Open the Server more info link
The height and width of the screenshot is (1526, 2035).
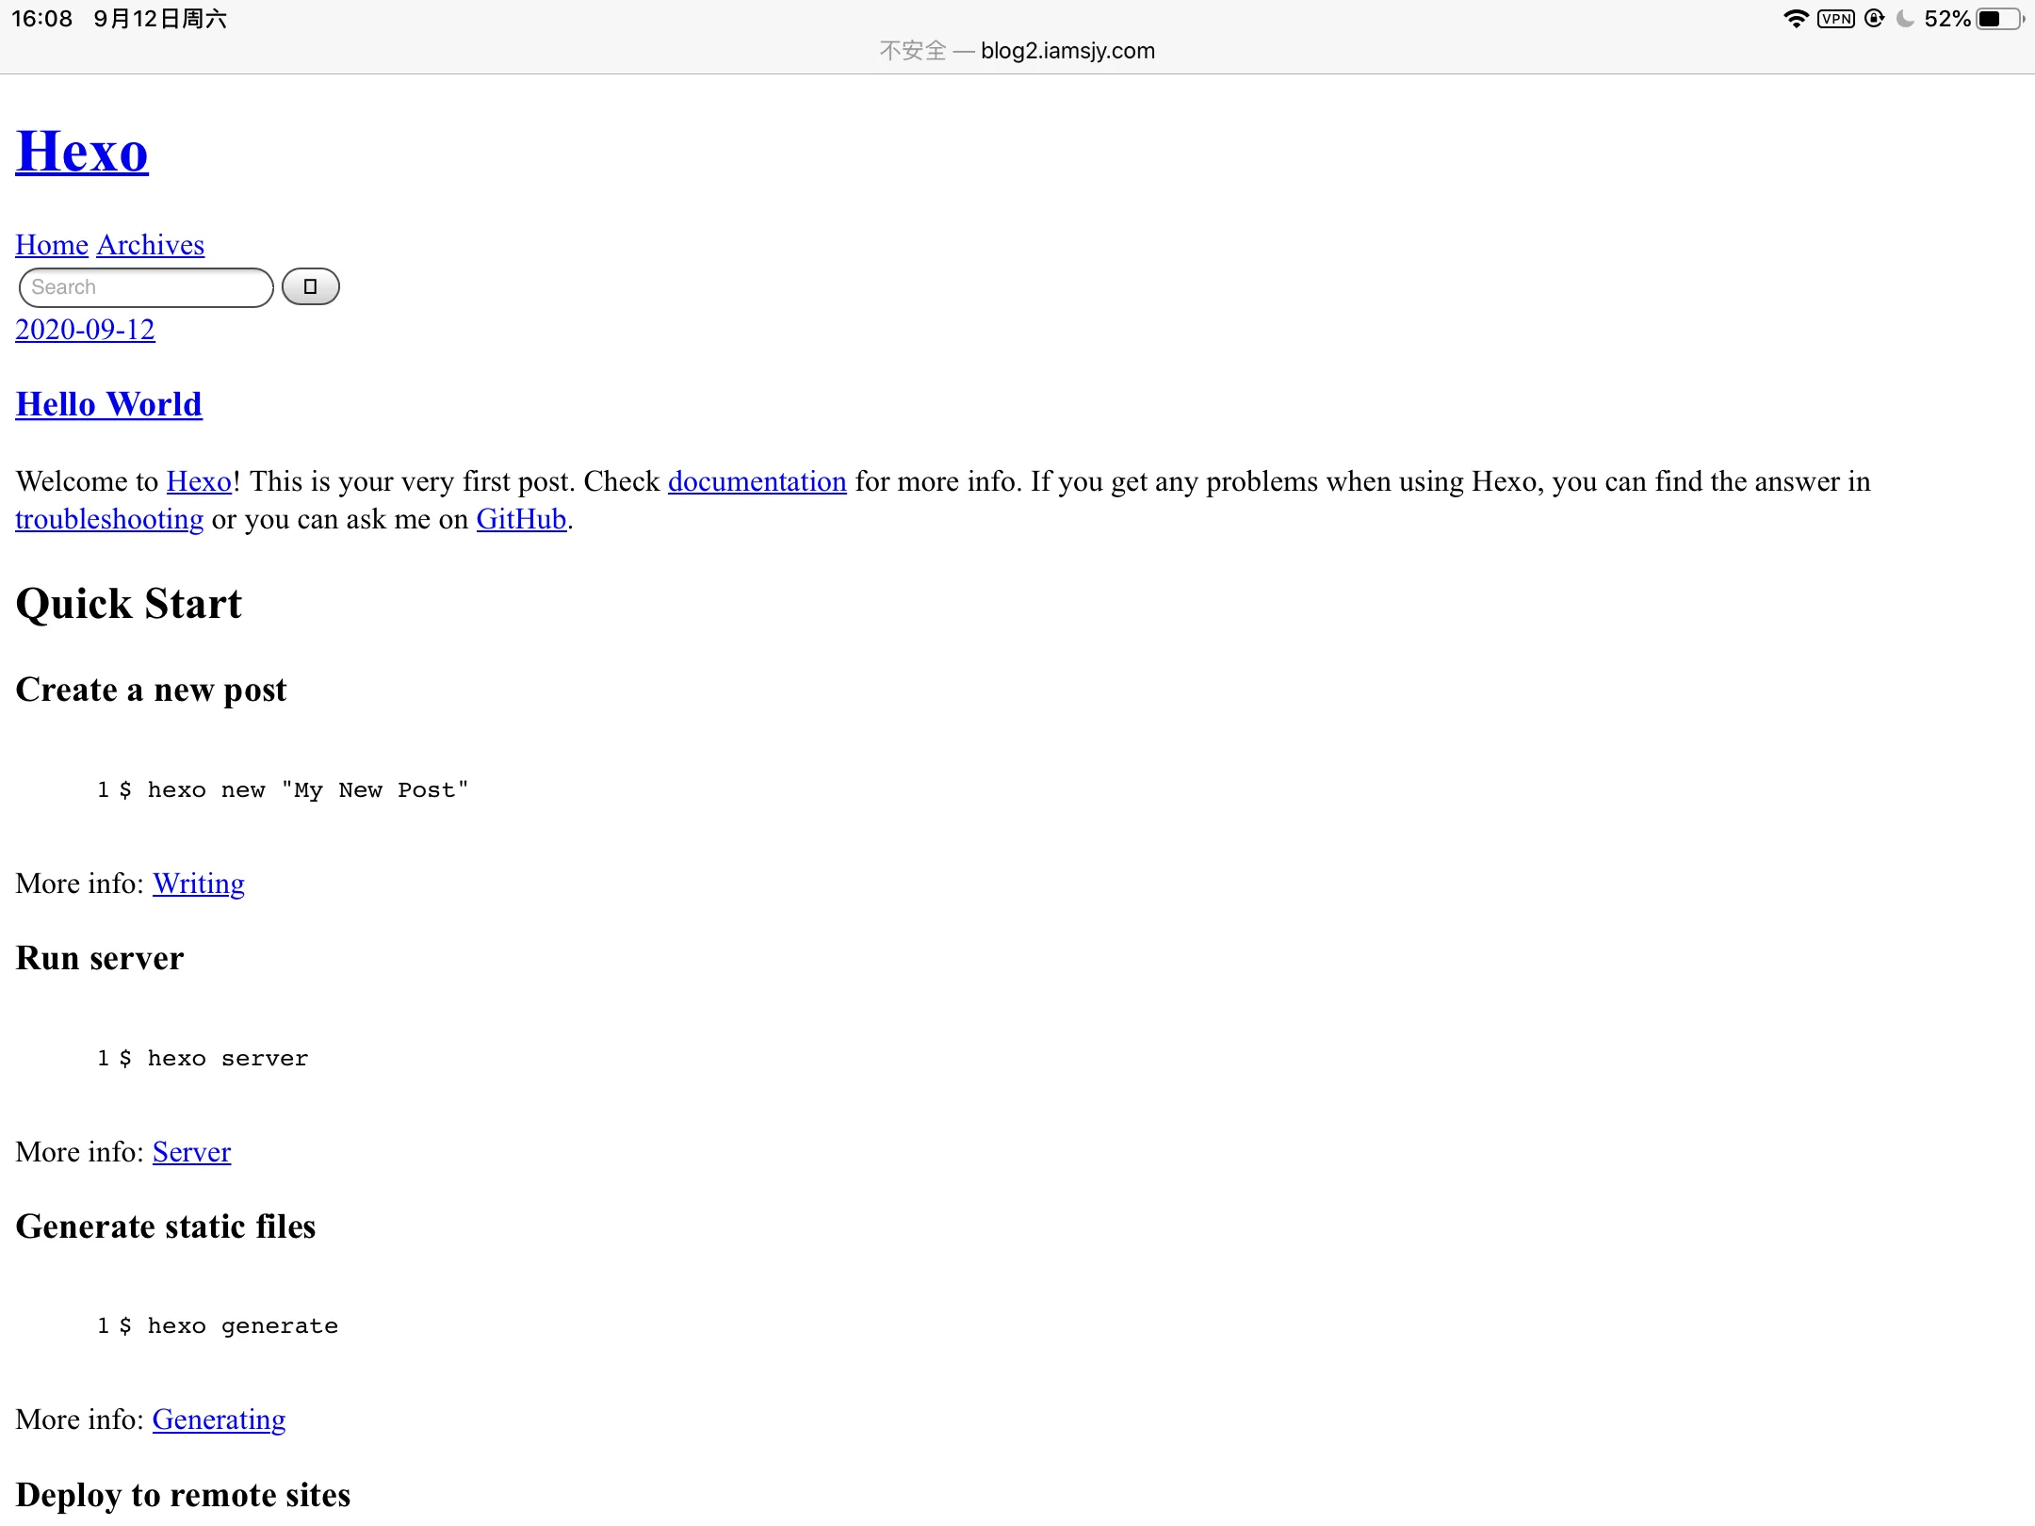point(191,1152)
